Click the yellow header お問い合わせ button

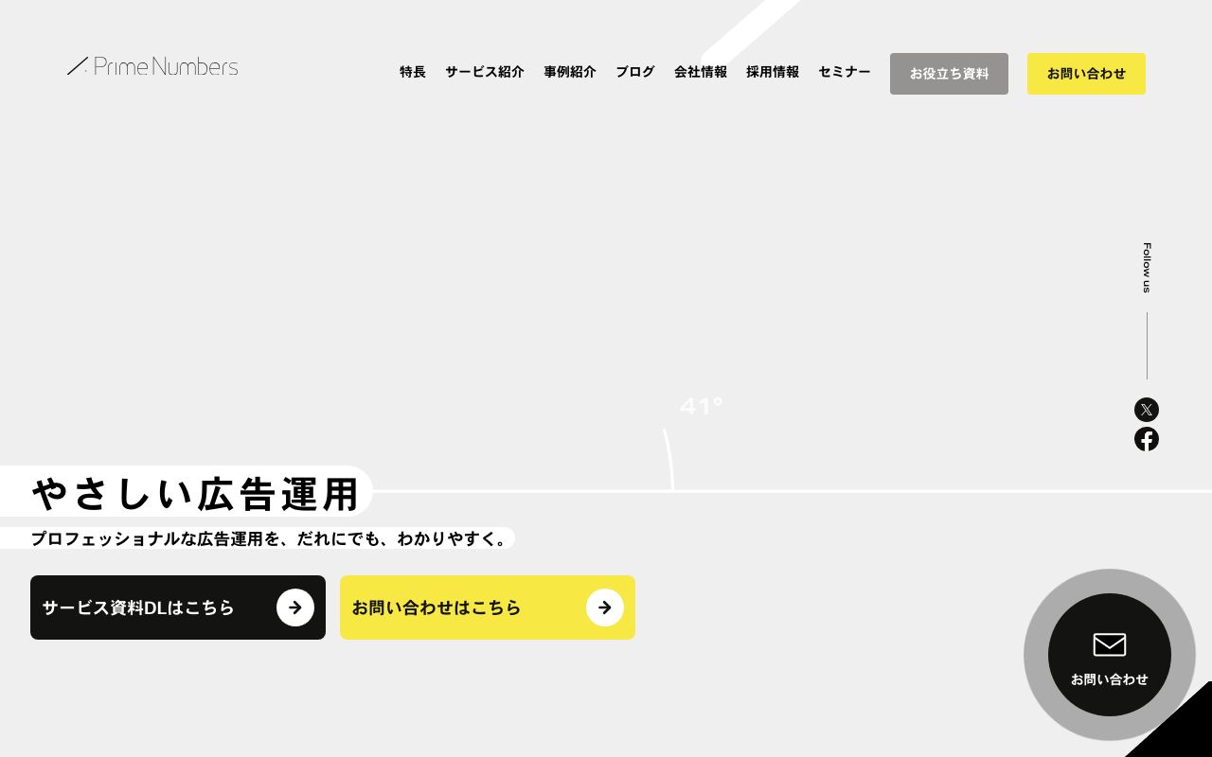tap(1086, 74)
